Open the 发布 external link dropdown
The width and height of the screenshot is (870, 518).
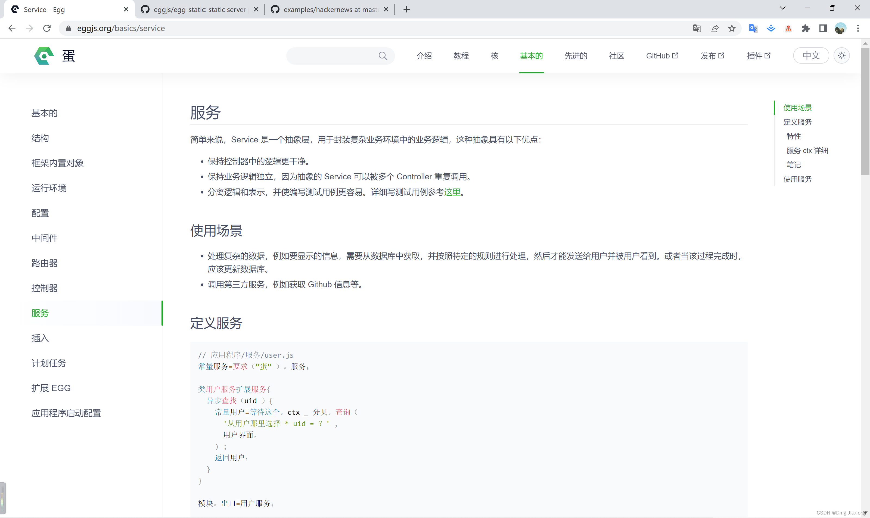click(x=711, y=55)
